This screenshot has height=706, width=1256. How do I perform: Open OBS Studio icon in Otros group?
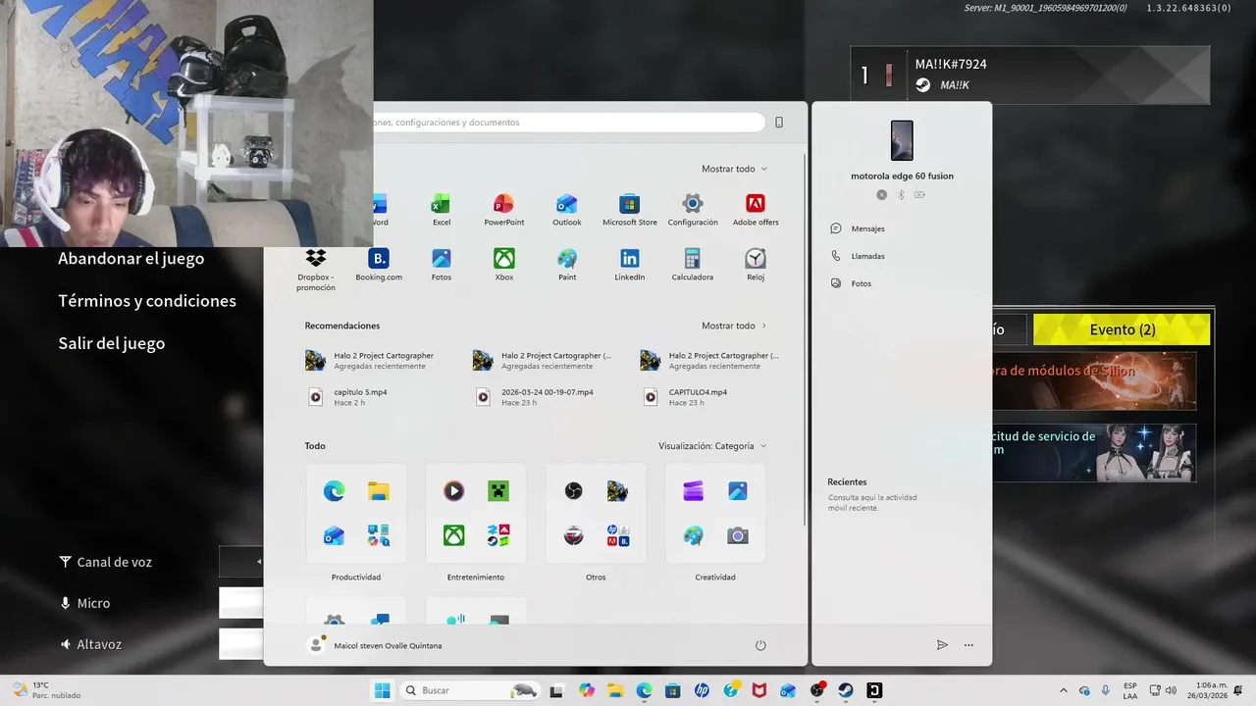[574, 491]
